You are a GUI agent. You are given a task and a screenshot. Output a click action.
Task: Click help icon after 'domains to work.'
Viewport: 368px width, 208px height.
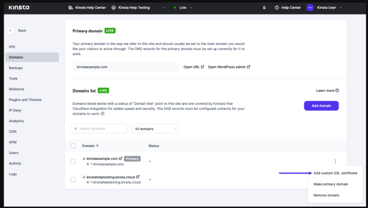(103, 114)
